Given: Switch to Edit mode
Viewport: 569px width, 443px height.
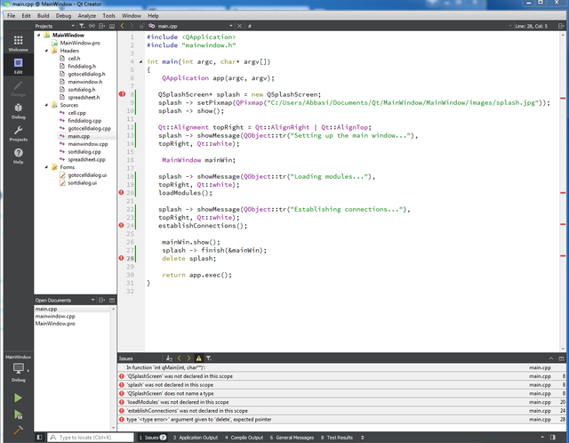Looking at the screenshot, I should (x=18, y=65).
